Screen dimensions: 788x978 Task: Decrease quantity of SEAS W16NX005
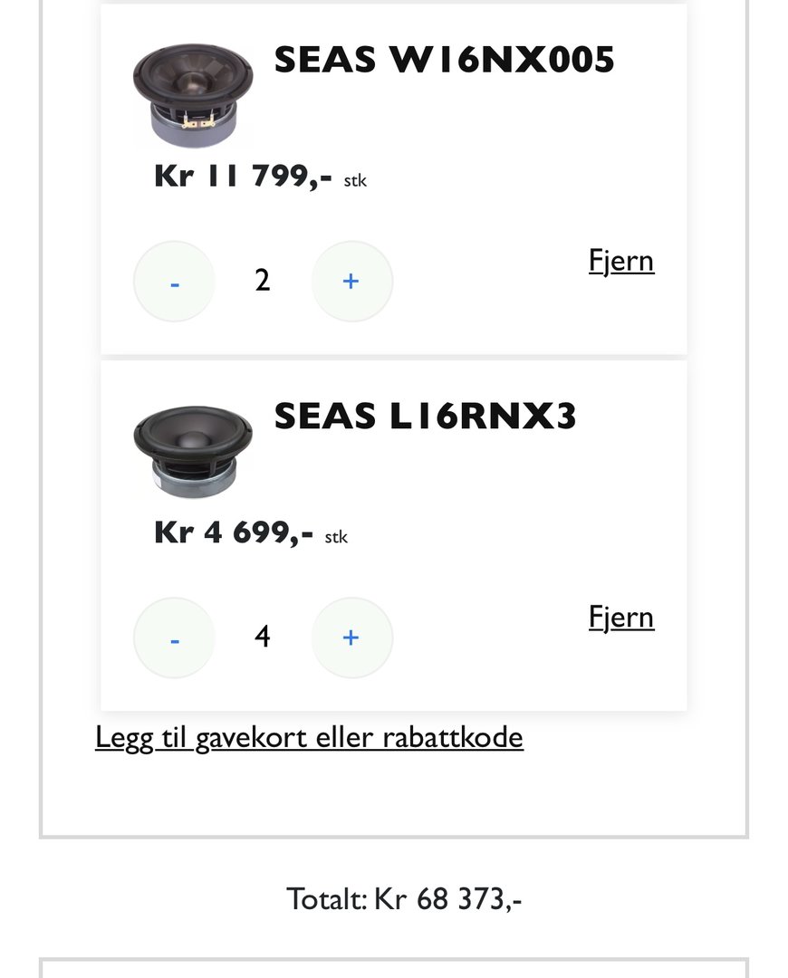[174, 282]
